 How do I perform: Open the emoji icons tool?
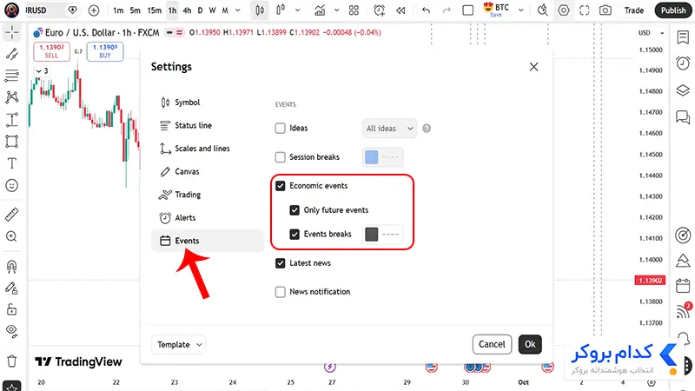click(x=12, y=185)
